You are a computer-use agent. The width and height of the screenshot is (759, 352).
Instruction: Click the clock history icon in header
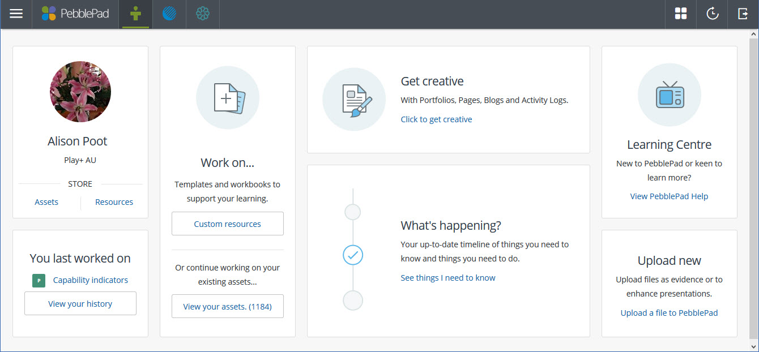click(712, 14)
